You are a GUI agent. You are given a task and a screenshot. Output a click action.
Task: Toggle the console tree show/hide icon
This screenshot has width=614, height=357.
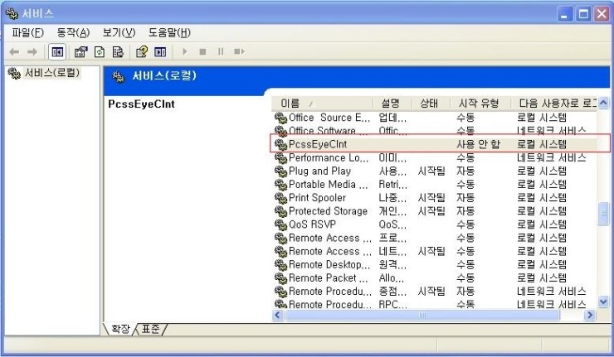(x=57, y=51)
